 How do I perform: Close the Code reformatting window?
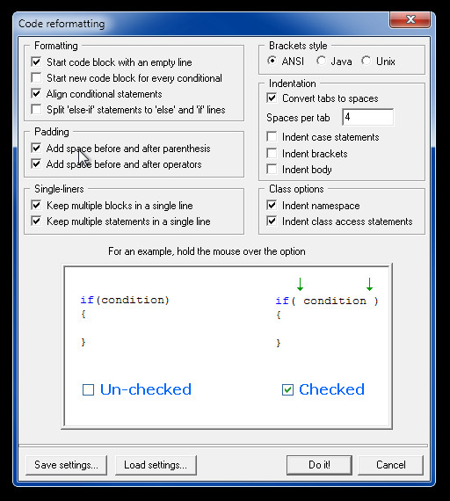click(x=410, y=20)
